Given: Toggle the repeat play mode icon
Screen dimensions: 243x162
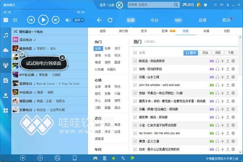Looking at the screenshot, I should tap(15, 20).
